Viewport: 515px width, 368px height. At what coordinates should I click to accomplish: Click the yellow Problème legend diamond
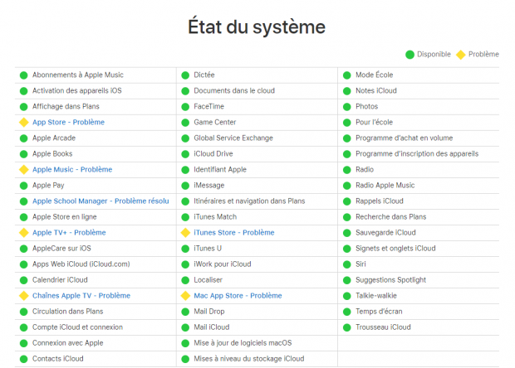pos(461,55)
